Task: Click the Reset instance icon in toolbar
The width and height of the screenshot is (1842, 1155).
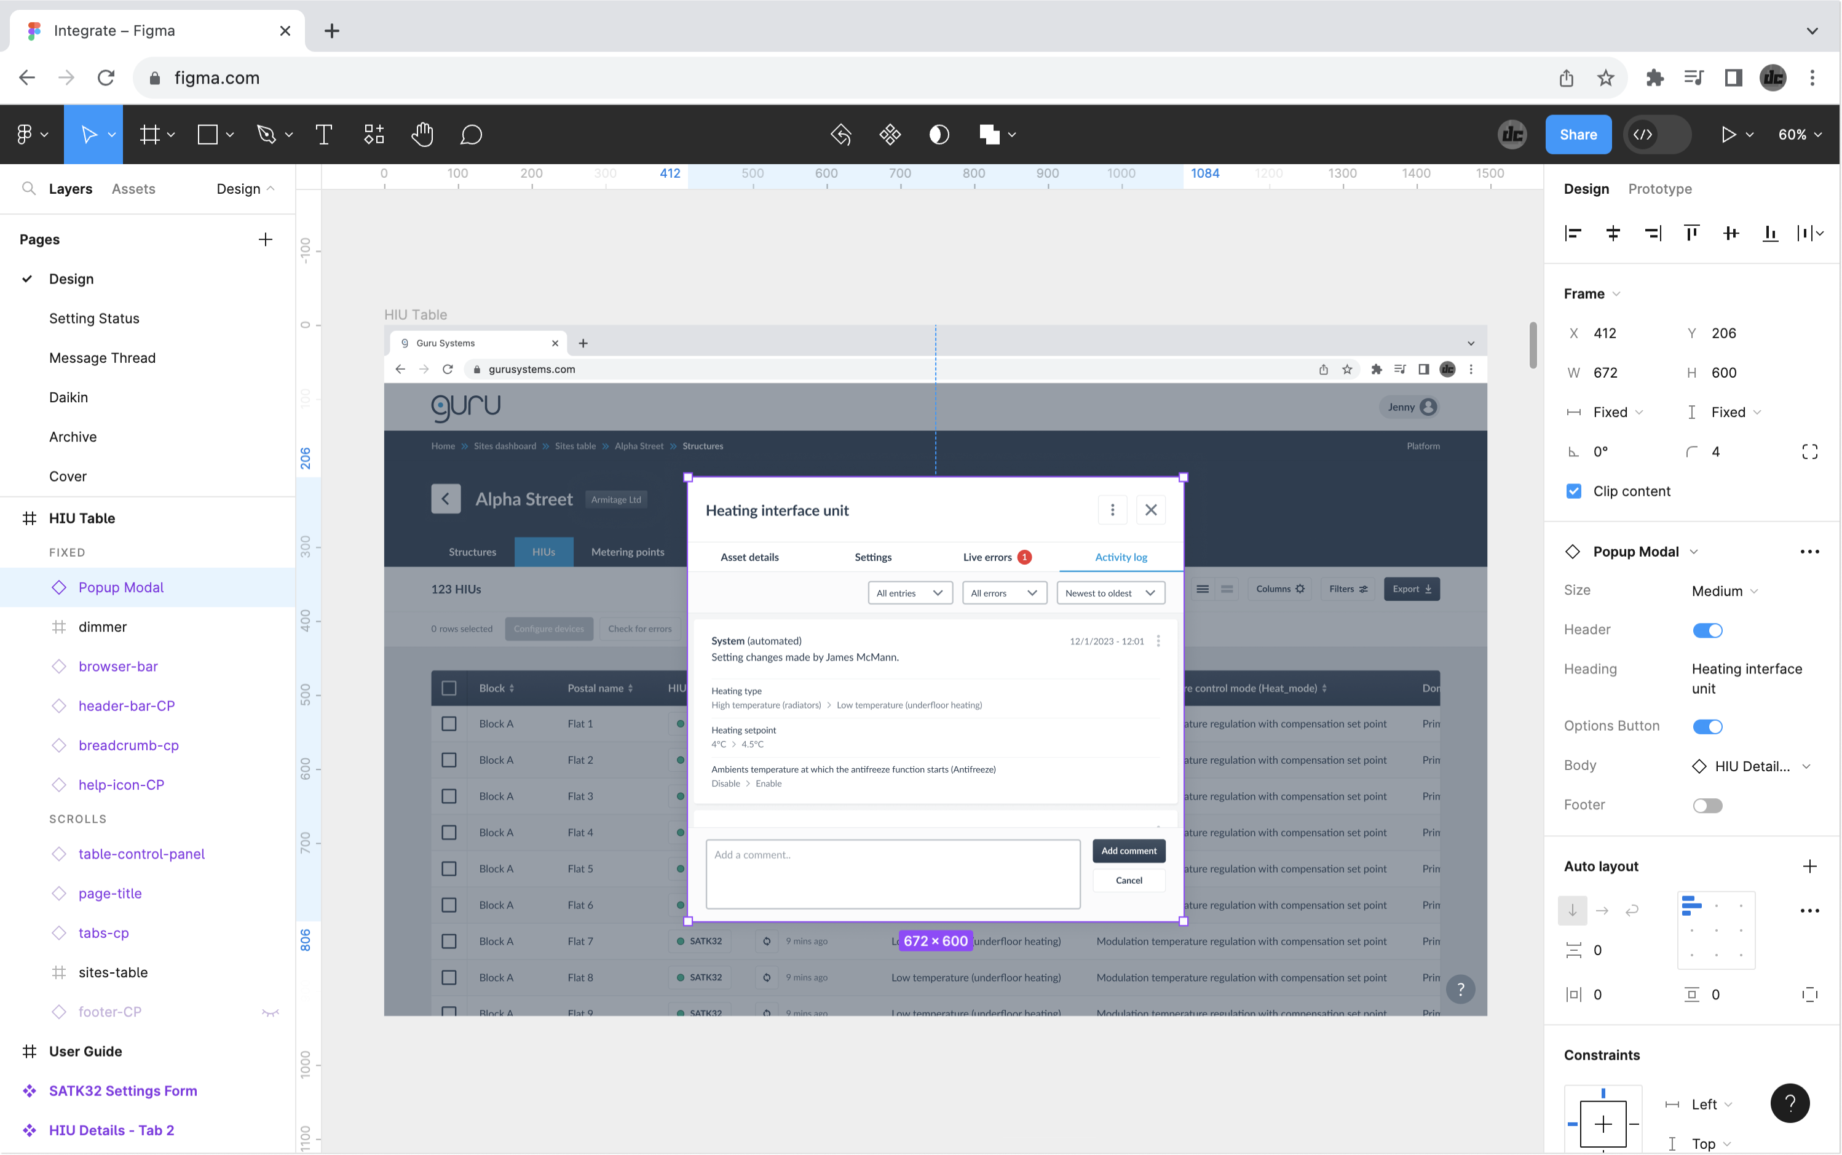Action: tap(841, 135)
